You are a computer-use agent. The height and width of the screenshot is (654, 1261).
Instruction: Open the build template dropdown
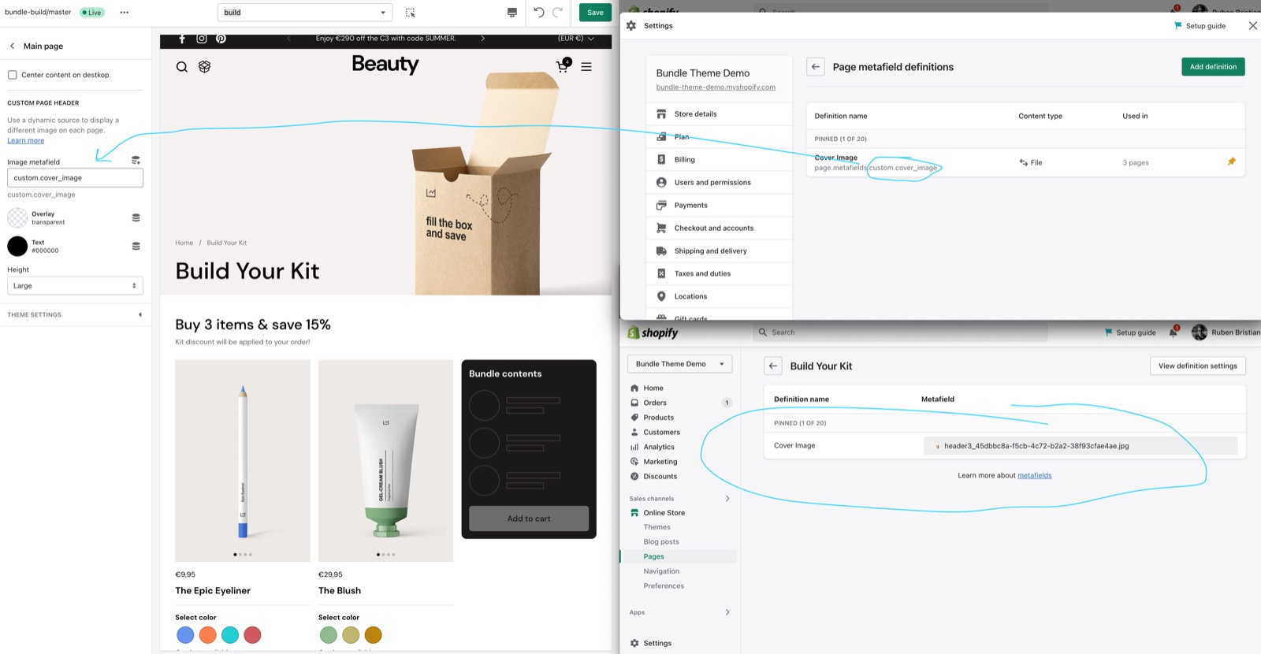pos(304,13)
